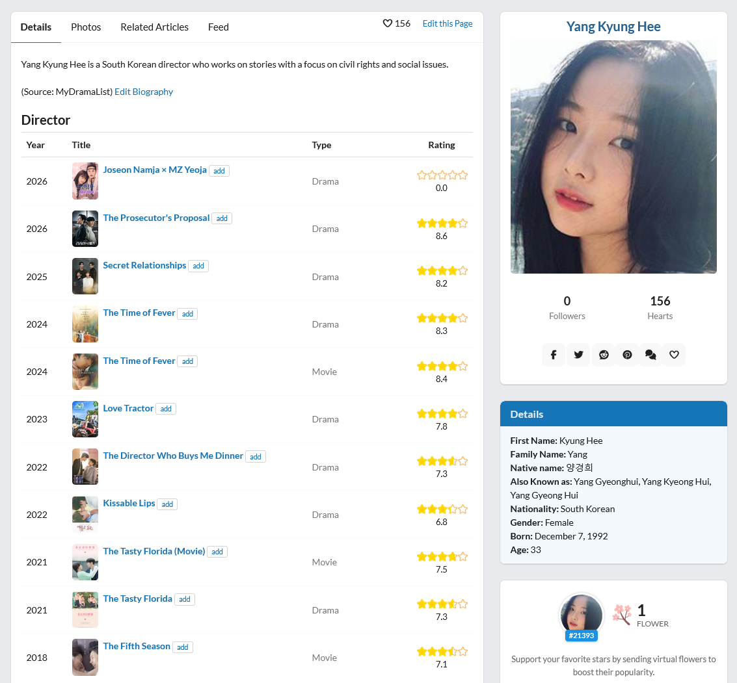Open Kissable Lips title link
The height and width of the screenshot is (683, 737).
pos(129,503)
